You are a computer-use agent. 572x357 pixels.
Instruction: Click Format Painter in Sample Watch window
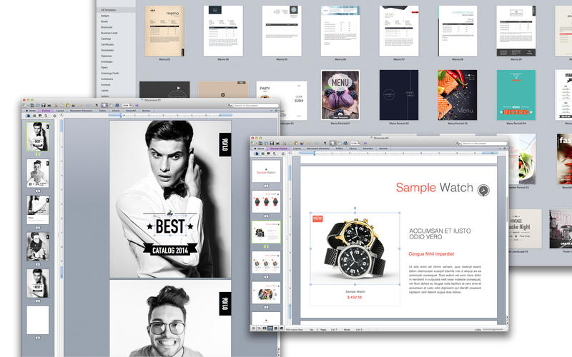[301, 144]
